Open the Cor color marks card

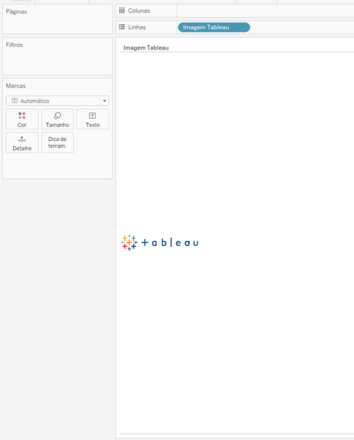click(x=22, y=119)
